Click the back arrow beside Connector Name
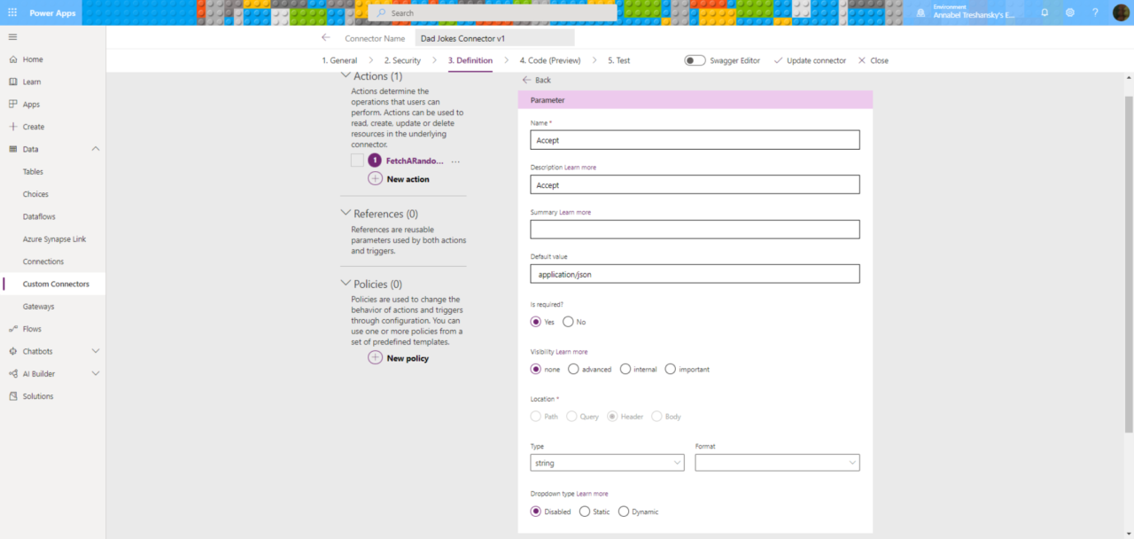The height and width of the screenshot is (539, 1134). [x=326, y=38]
